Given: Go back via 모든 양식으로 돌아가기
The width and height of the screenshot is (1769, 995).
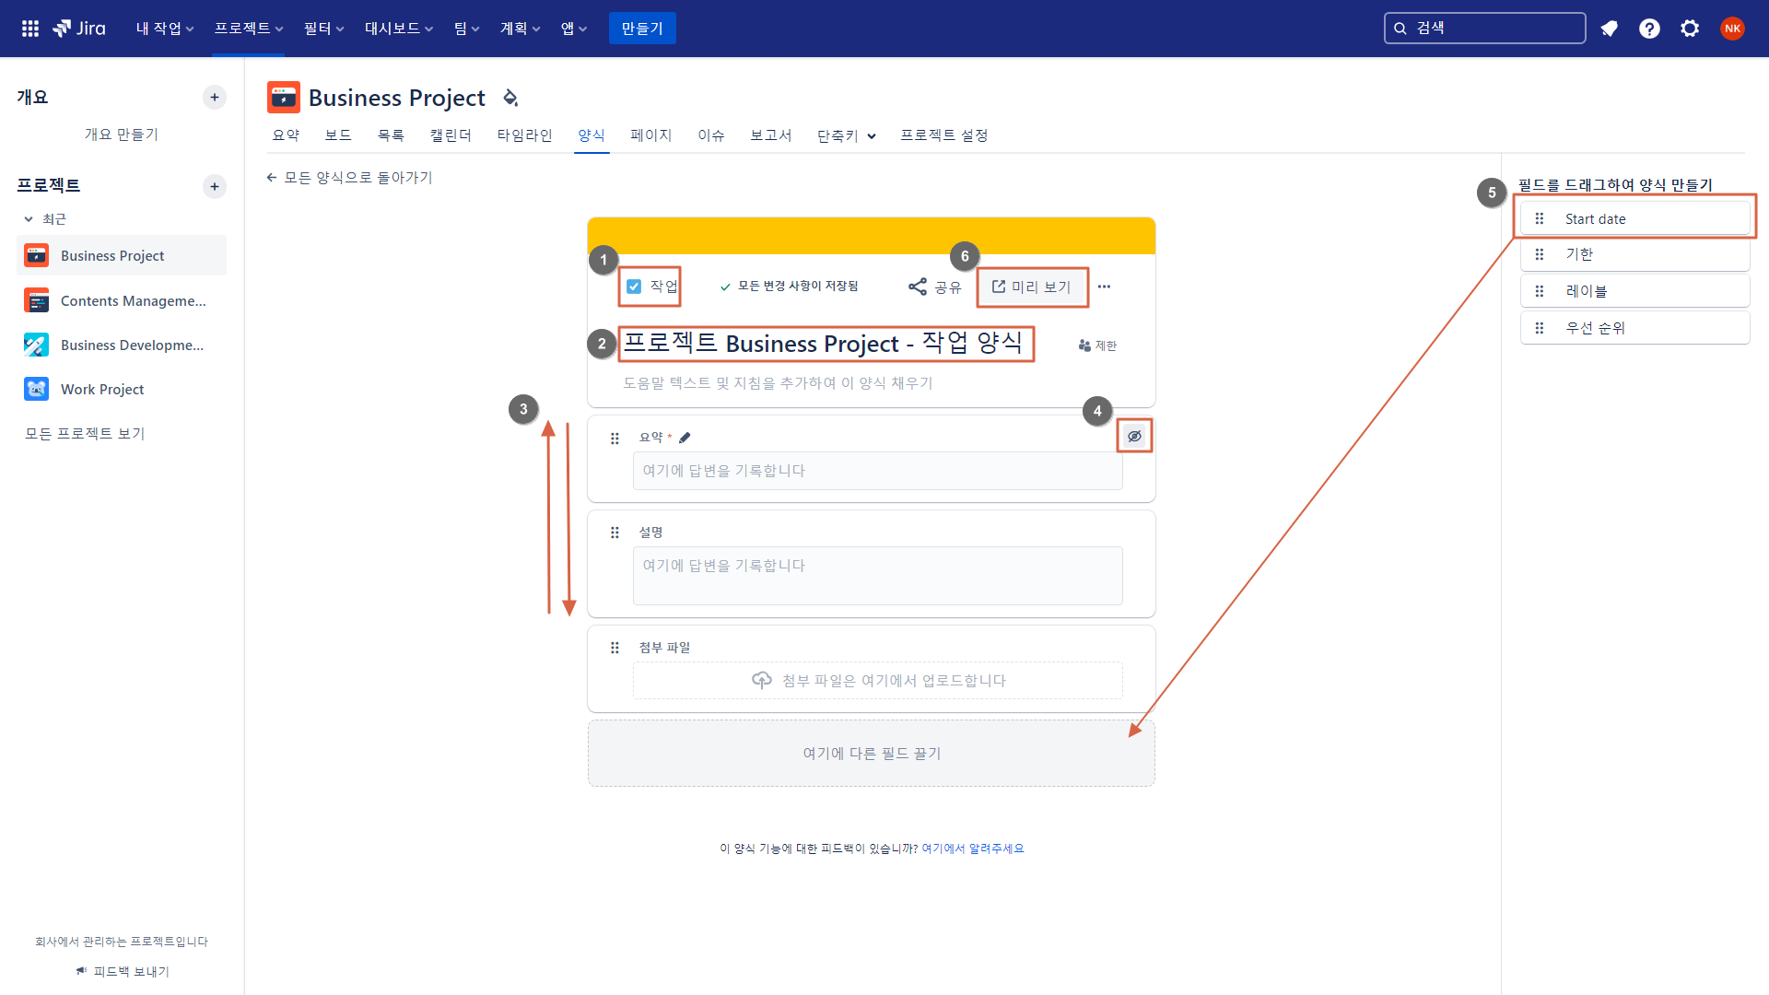Looking at the screenshot, I should 349,178.
